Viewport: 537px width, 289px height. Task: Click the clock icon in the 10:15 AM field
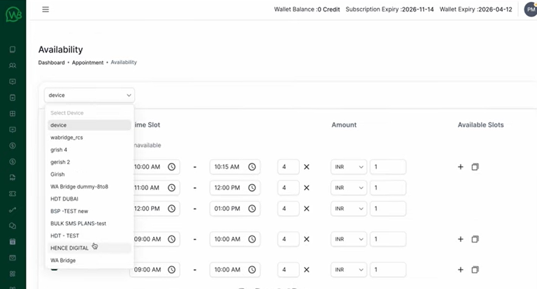252,167
